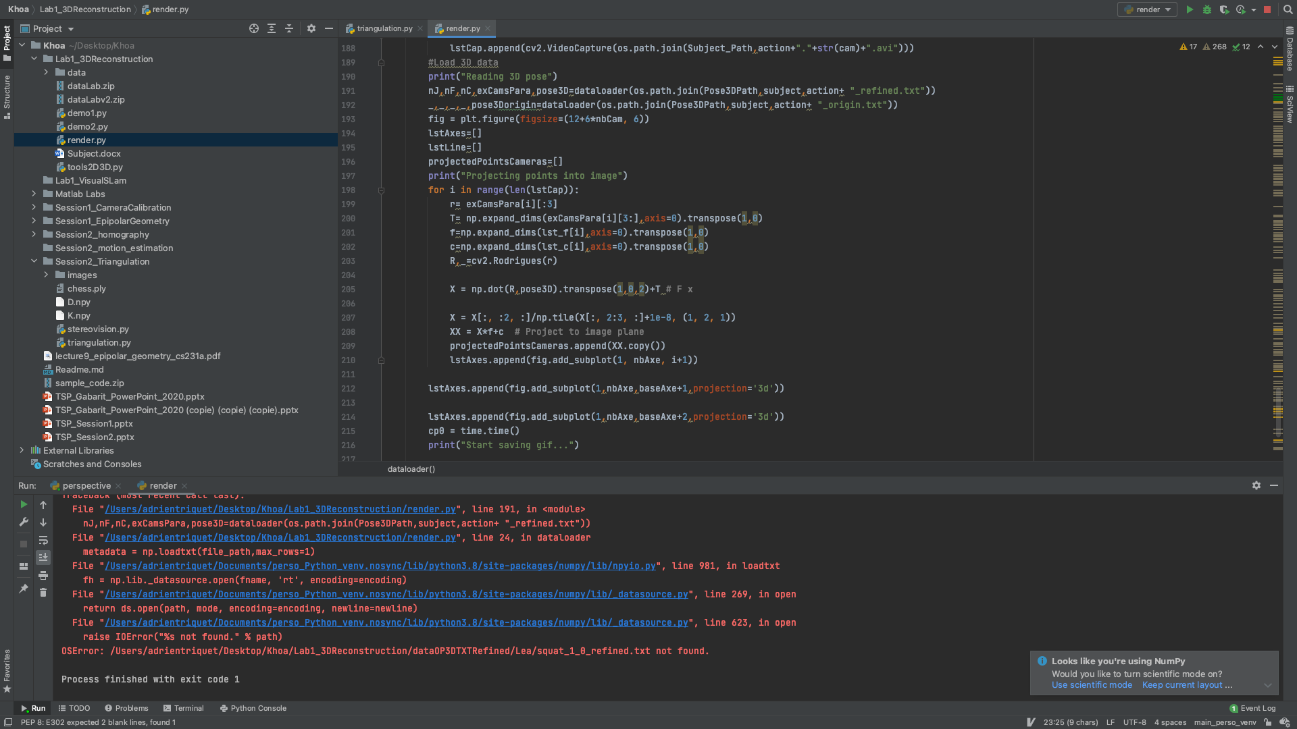
Task: Click 'Keep current layout' link
Action: point(1182,685)
